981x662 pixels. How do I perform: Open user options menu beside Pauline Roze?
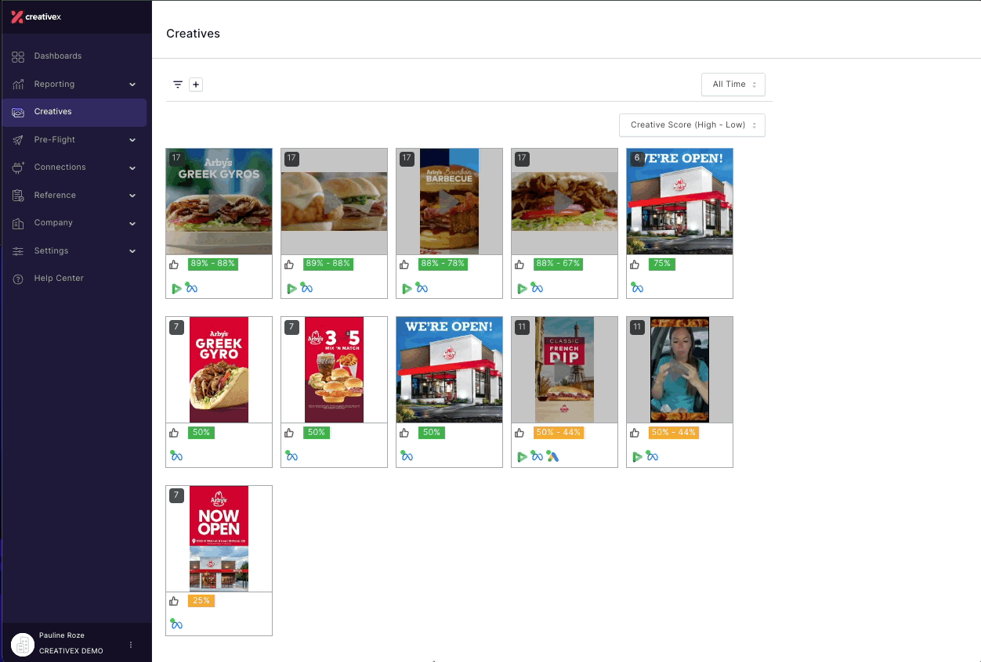[131, 645]
